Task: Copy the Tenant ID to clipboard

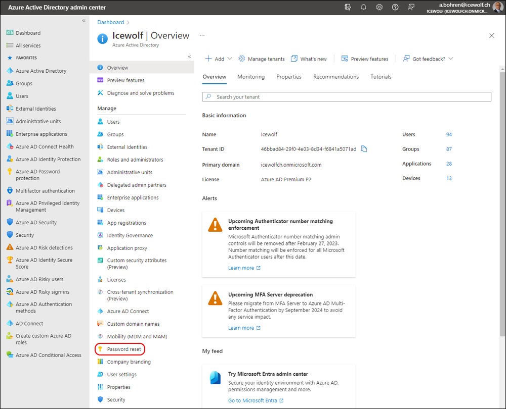Action: (364, 149)
